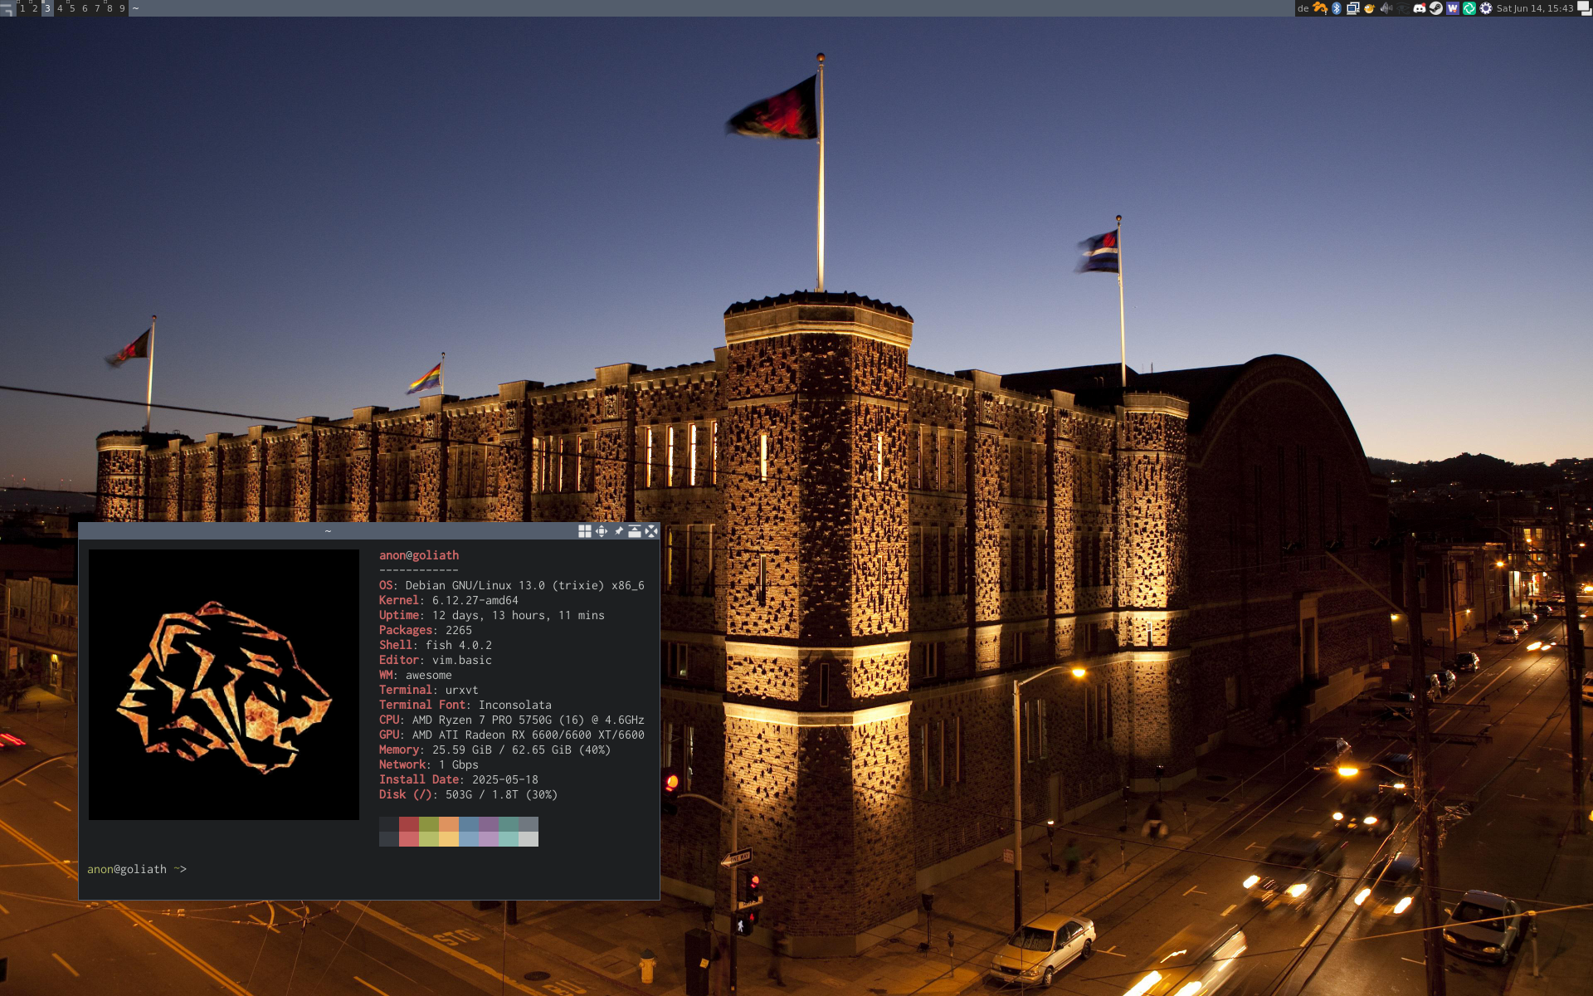Click the GPU line 'AMD ATI Radeon RX 6600'

point(512,735)
